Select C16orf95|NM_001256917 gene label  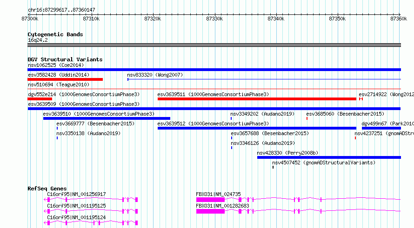click(76, 194)
